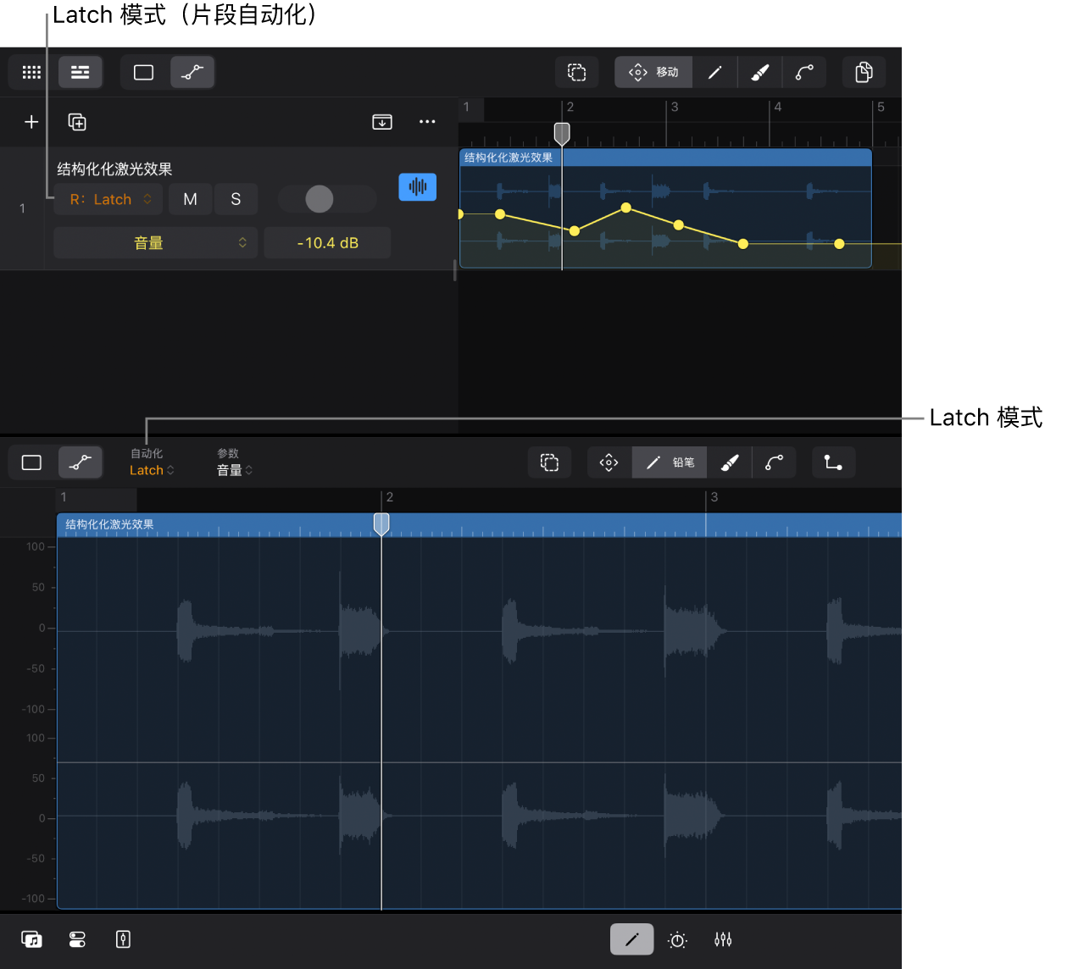
Task: Solo the track with S button
Action: pyautogui.click(x=236, y=200)
